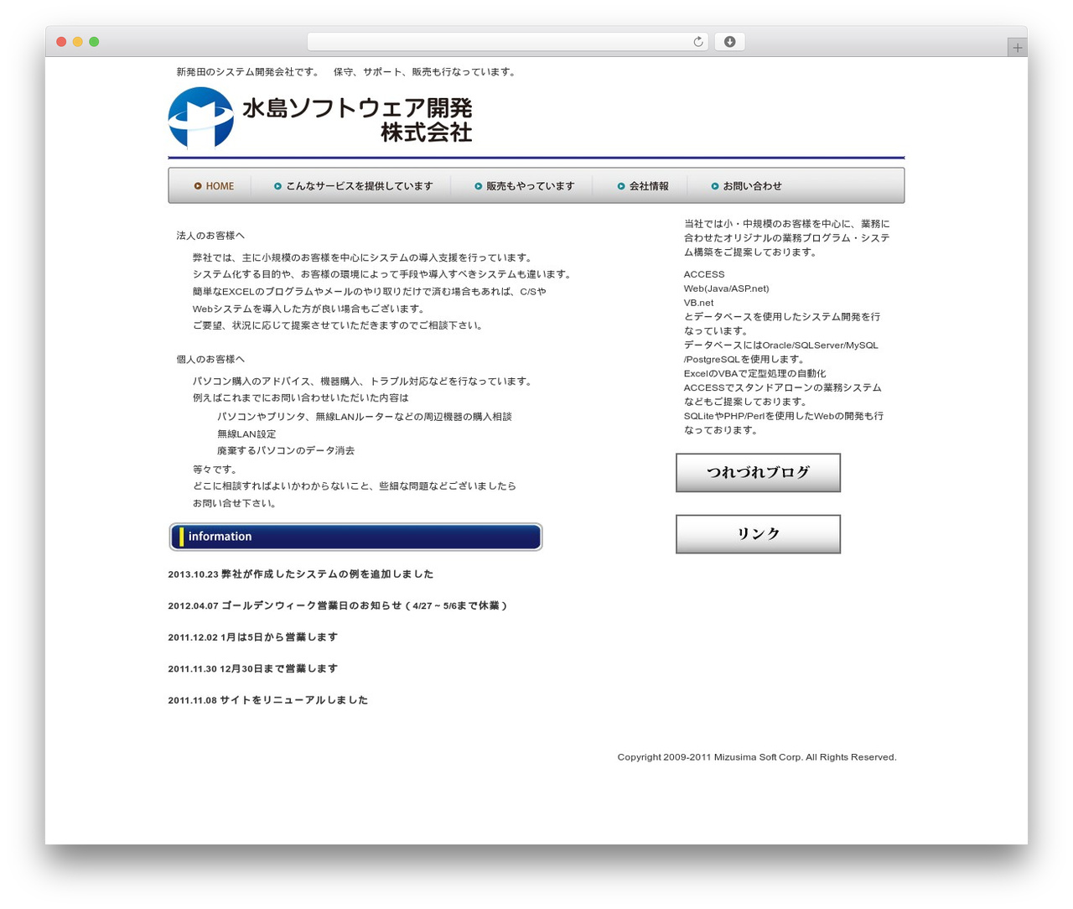The width and height of the screenshot is (1073, 909).
Task: Open a new browser tab with the plus button
Action: coord(1017,48)
